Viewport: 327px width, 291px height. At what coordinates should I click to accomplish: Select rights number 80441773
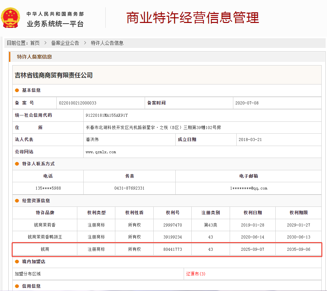[172, 249]
